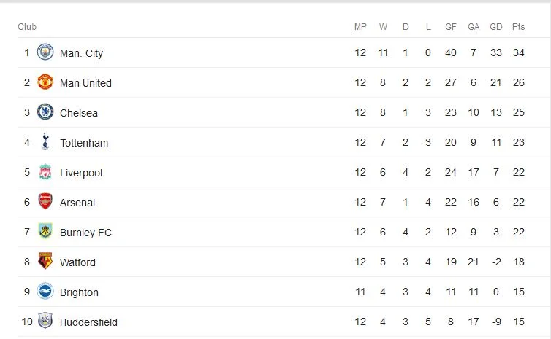Select the Brighton club crest
The height and width of the screenshot is (339, 551).
[x=45, y=292]
